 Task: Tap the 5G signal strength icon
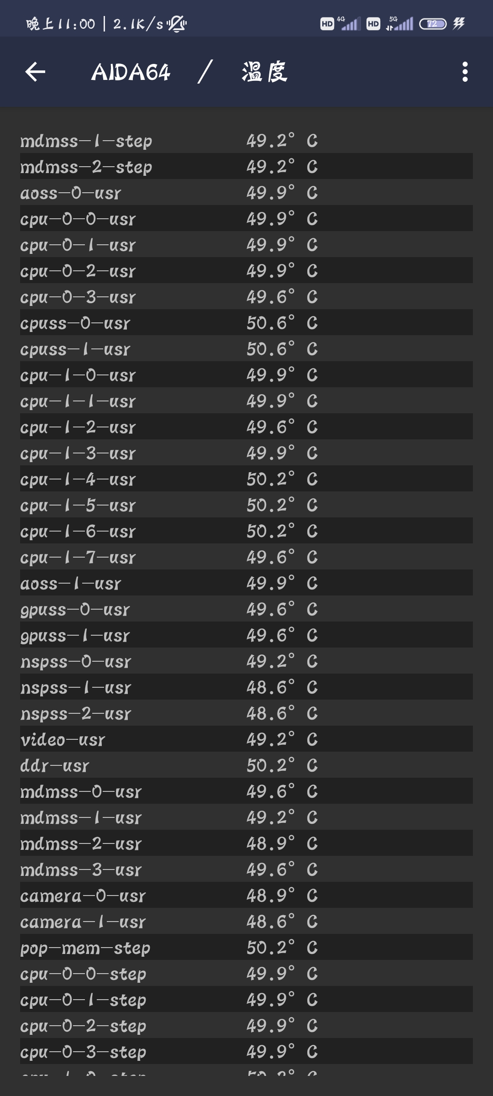(400, 23)
